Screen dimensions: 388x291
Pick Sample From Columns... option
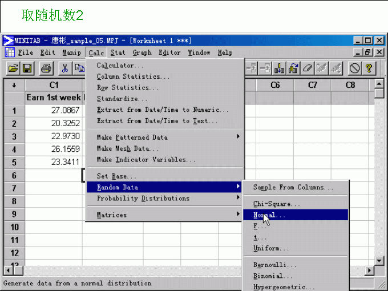(293, 187)
